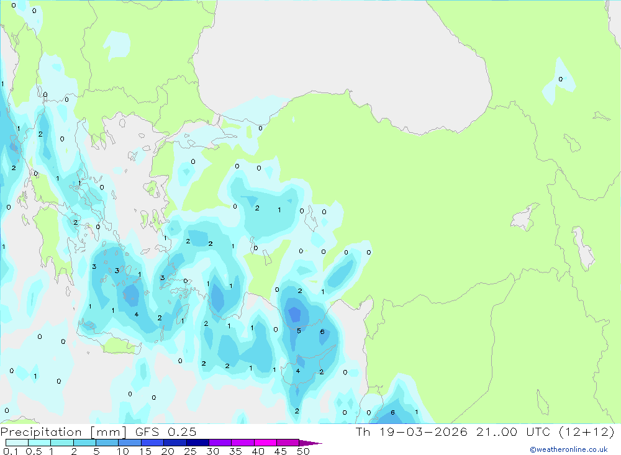Click the 0.1–0.5 mm palest legend swatch

(x=17, y=443)
